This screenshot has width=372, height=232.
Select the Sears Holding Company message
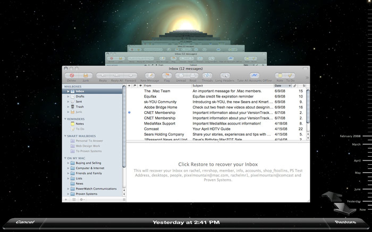click(x=216, y=135)
